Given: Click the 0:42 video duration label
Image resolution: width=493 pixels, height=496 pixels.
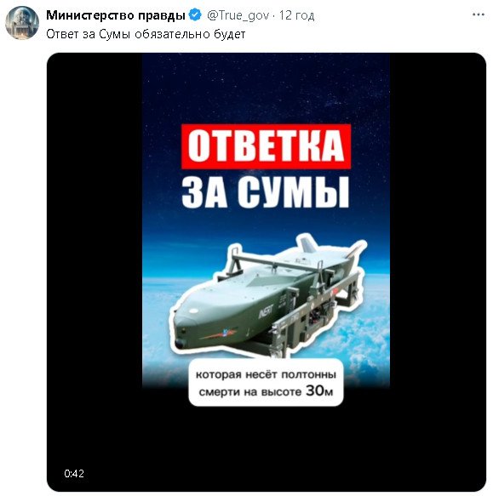Looking at the screenshot, I should pos(74,473).
